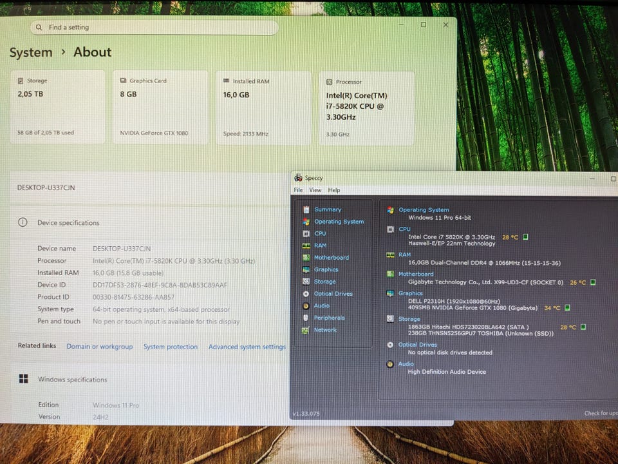Click the Speccy app icon in title bar
Screen dimensions: 618x464
[298, 178]
